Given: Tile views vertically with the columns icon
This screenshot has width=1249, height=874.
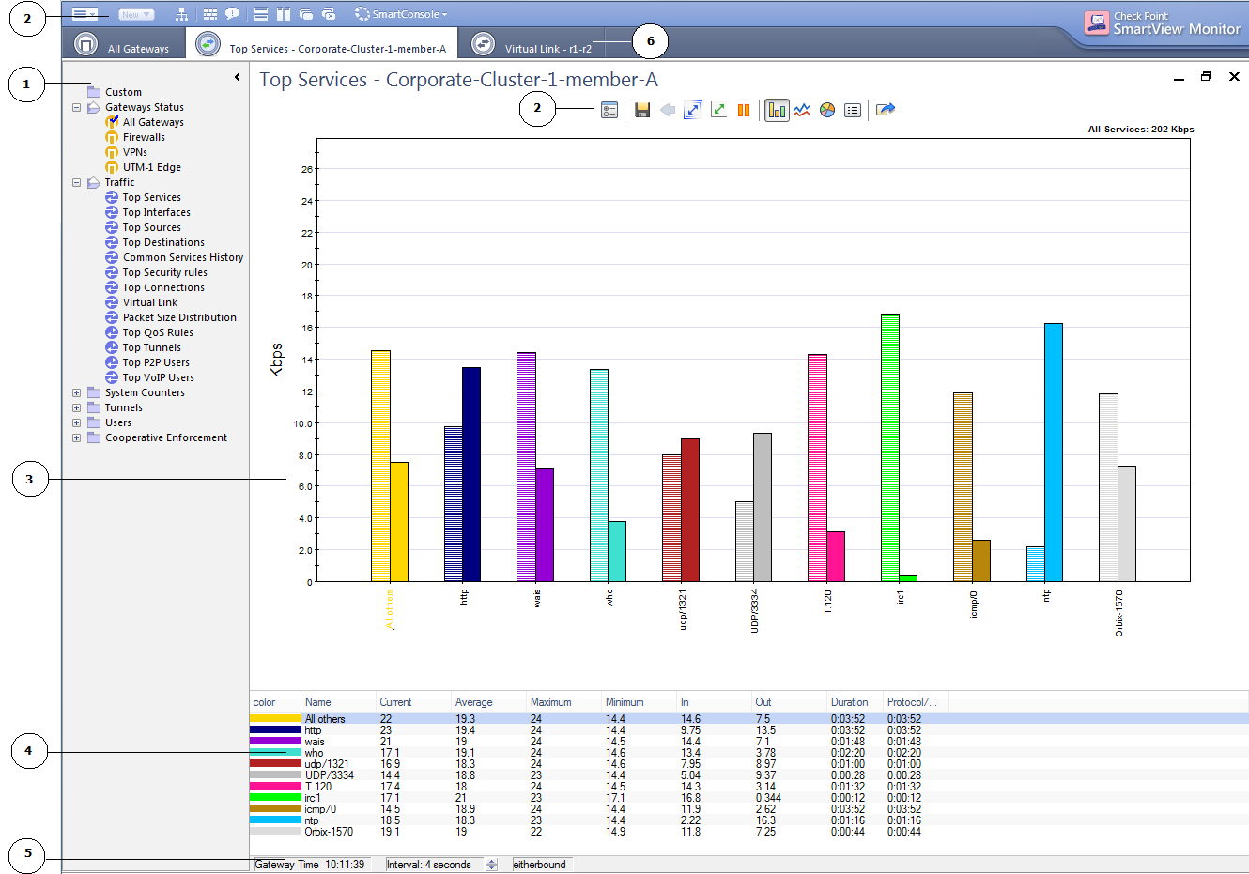Looking at the screenshot, I should [283, 14].
